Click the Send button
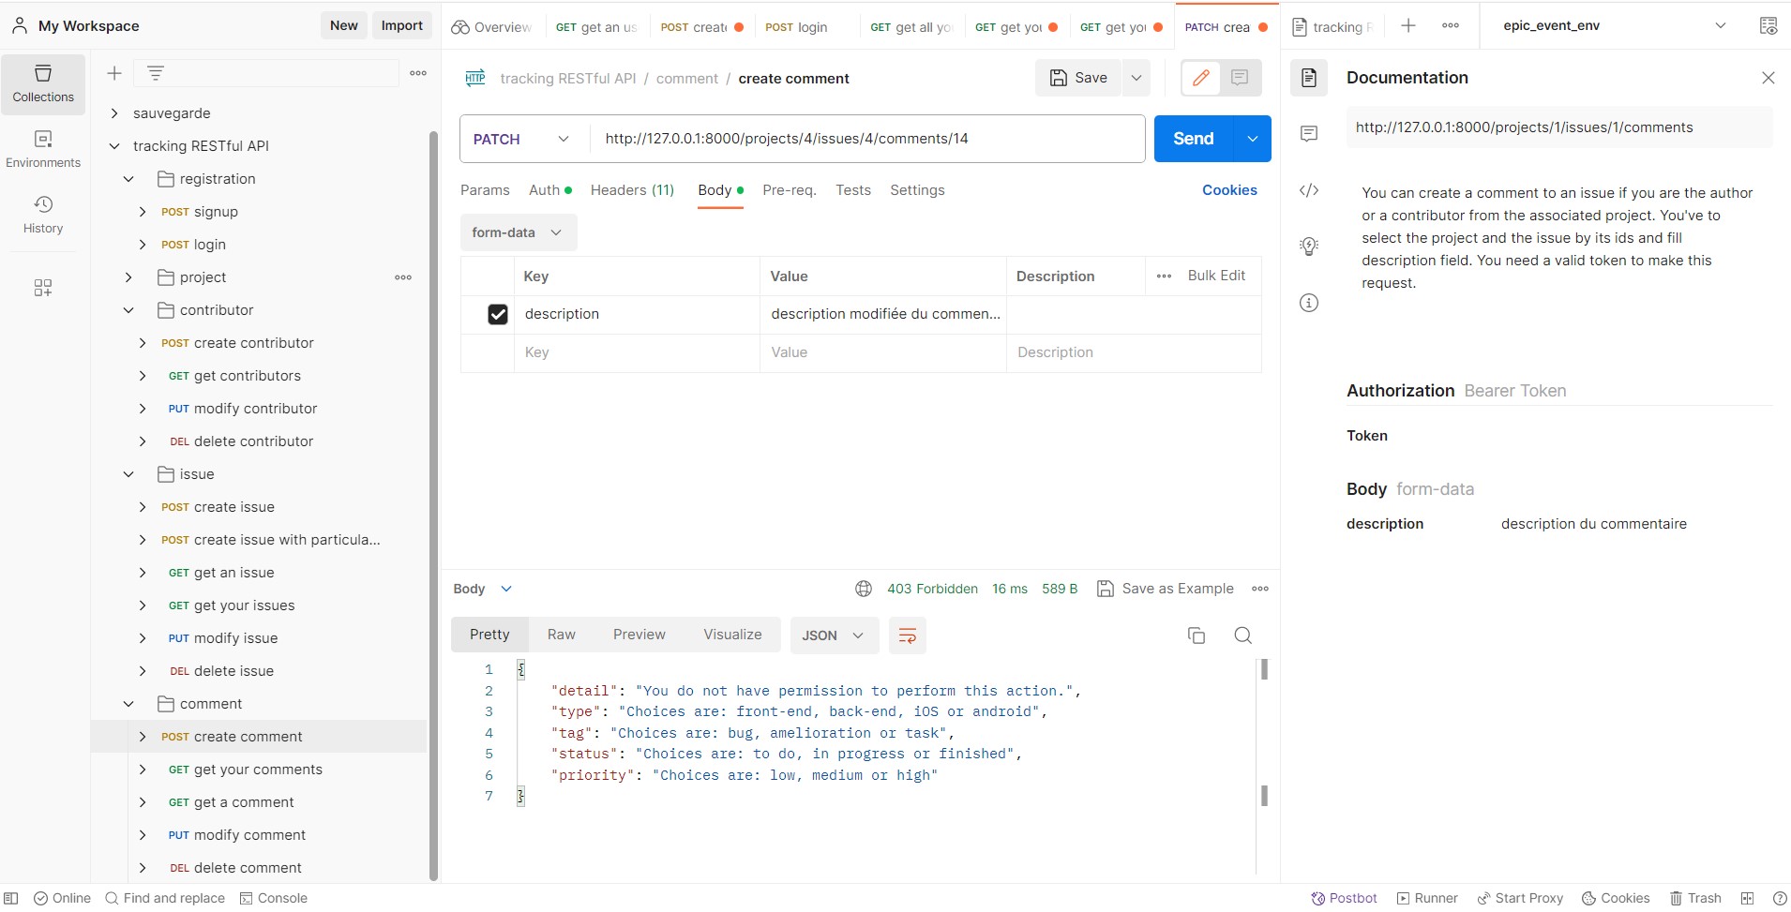Screen dimensions: 1791x912 pos(1194,139)
